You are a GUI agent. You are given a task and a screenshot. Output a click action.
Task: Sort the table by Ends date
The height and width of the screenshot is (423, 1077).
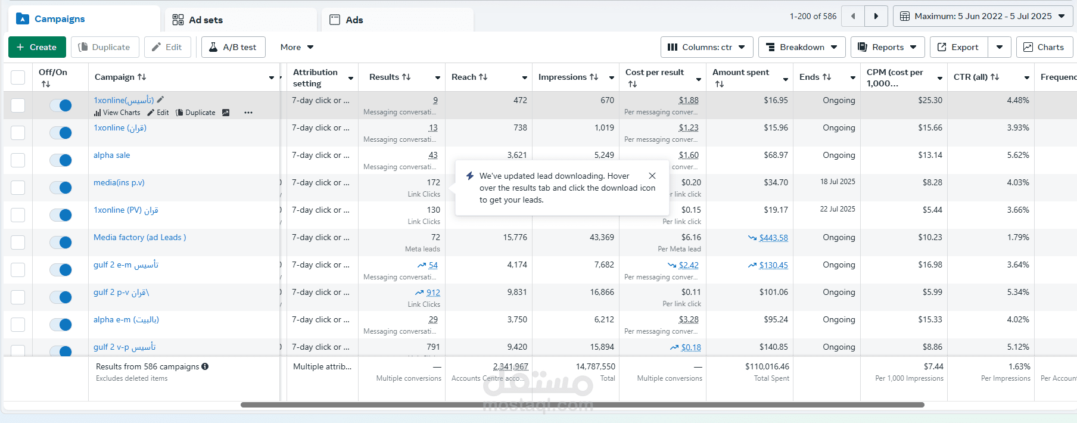click(827, 77)
